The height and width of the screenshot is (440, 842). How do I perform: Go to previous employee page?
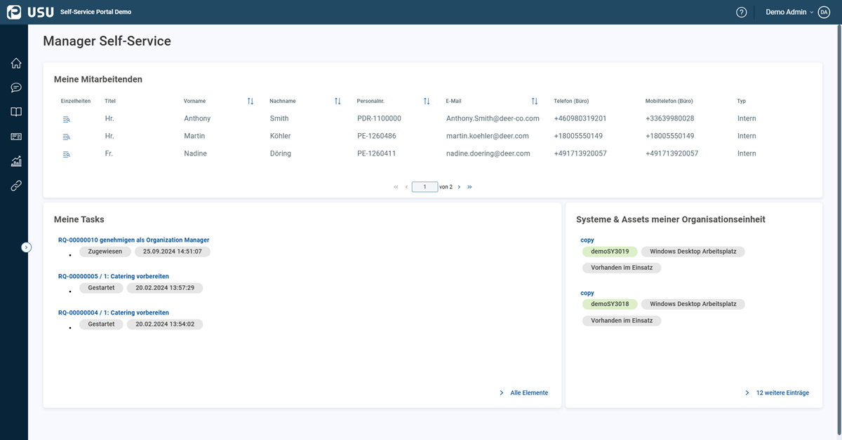(406, 187)
